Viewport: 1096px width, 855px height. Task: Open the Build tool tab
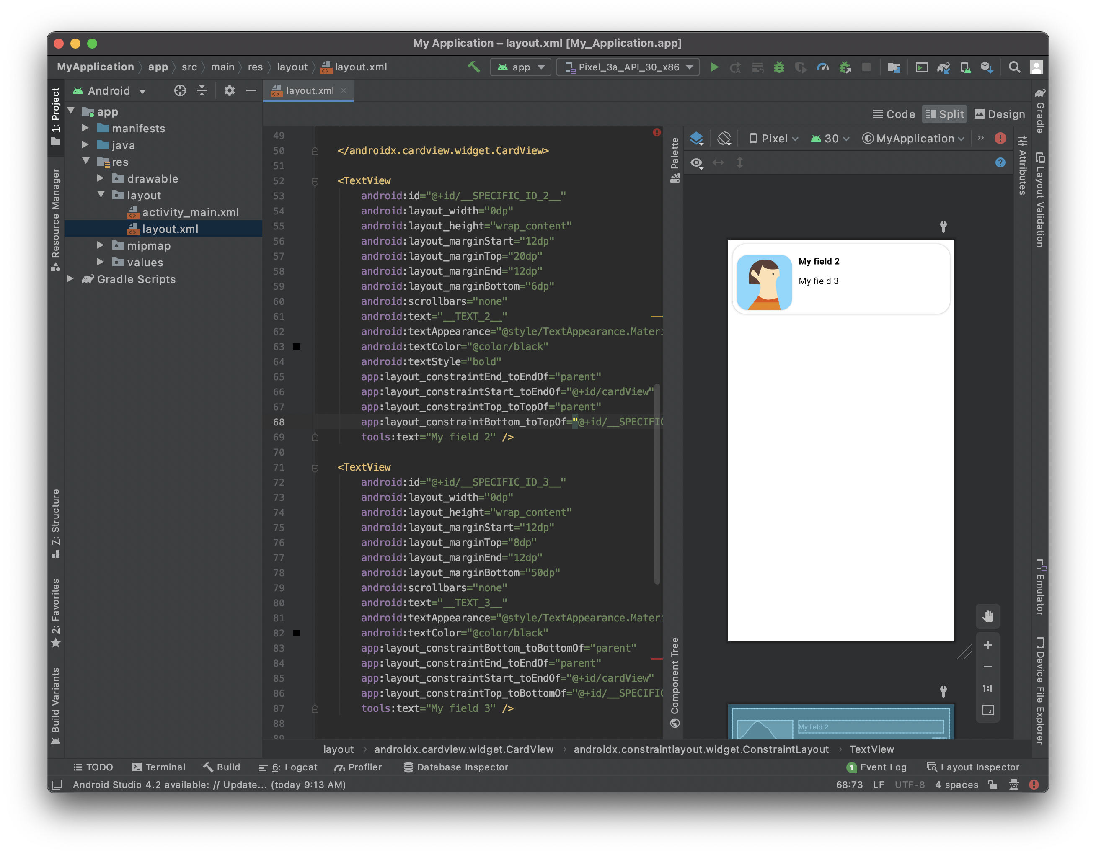pos(221,767)
